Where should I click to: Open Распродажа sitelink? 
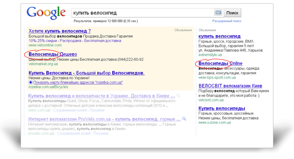(x=71, y=41)
